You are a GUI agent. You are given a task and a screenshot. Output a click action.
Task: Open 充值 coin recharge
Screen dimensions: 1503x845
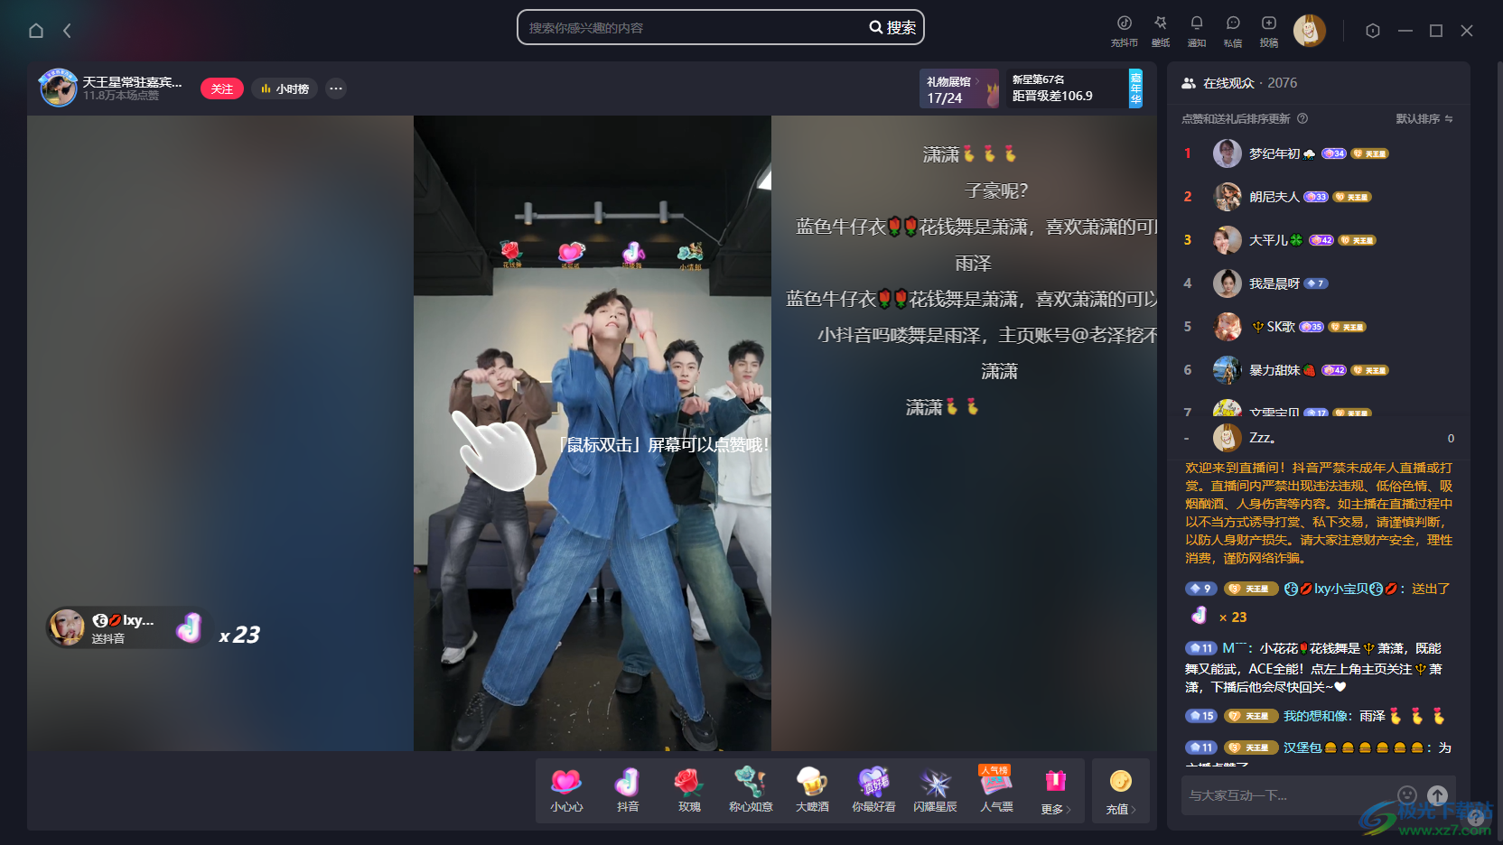(x=1121, y=791)
